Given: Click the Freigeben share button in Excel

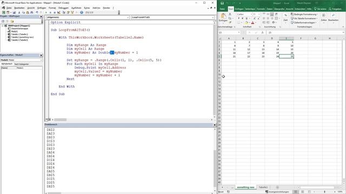Looking at the screenshot, I should [335, 9].
